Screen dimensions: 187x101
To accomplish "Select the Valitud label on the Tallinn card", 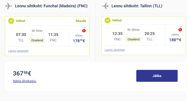I will (x=117, y=20).
